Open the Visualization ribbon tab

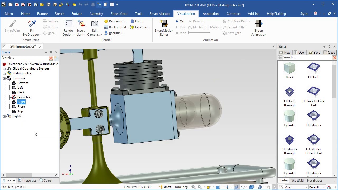pyautogui.click(x=186, y=14)
